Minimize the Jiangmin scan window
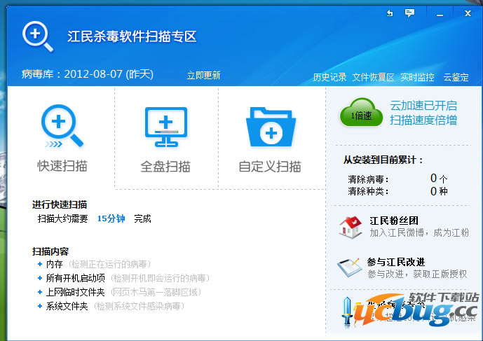Image resolution: width=483 pixels, height=341 pixels. pyautogui.click(x=440, y=14)
